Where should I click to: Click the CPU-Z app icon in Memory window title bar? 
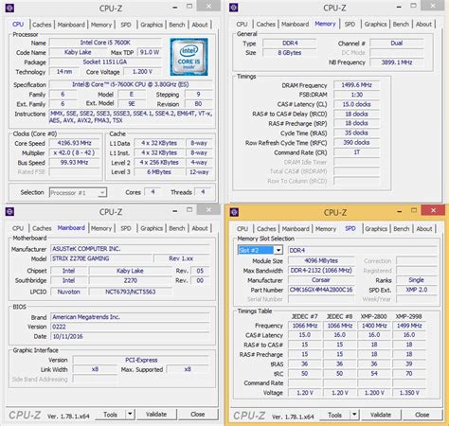(234, 8)
